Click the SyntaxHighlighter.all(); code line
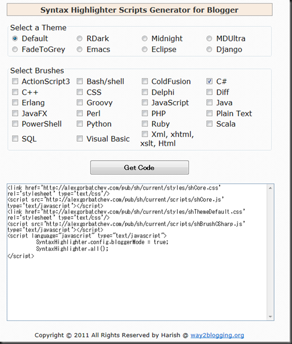 click(x=72, y=249)
